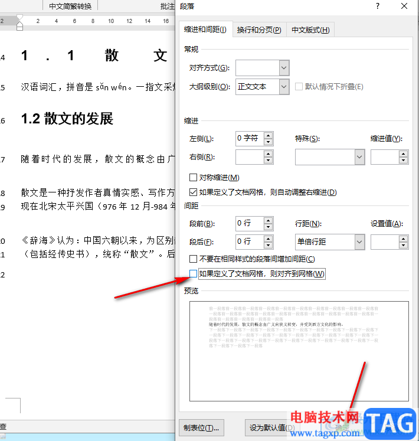Decrease right indent with down arrow
This screenshot has height=441, width=419.
(269, 161)
